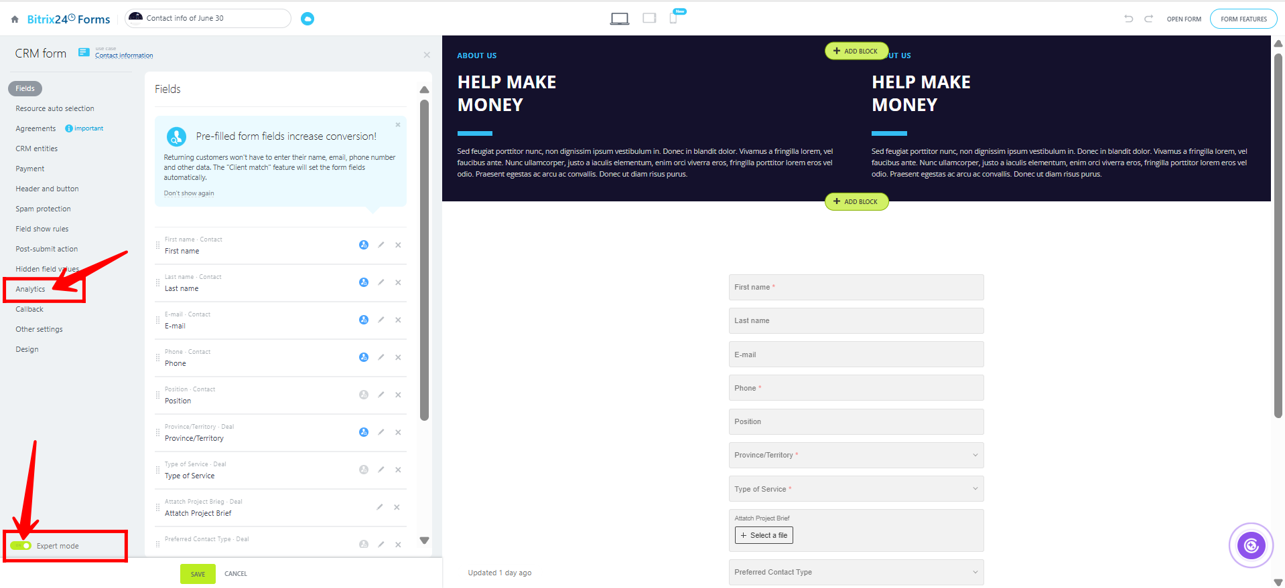Viewport: 1285px width, 588px height.
Task: Click the green SAVE button
Action: point(198,574)
